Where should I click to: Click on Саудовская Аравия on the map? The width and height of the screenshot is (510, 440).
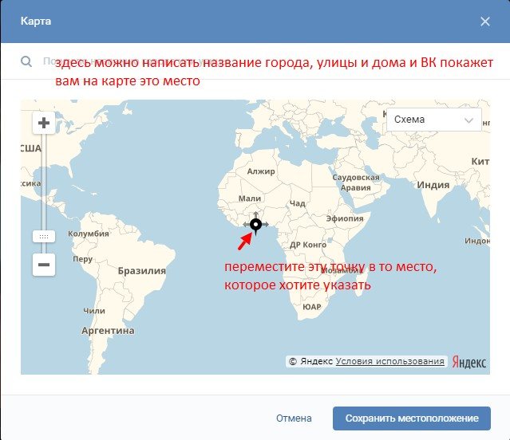pos(355,182)
